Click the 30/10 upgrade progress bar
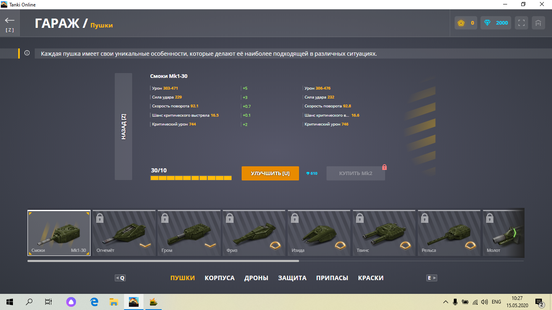552x310 pixels. (191, 178)
